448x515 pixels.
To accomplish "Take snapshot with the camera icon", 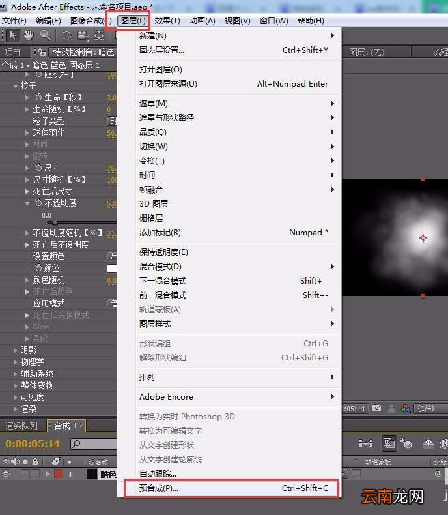I will pos(377,408).
